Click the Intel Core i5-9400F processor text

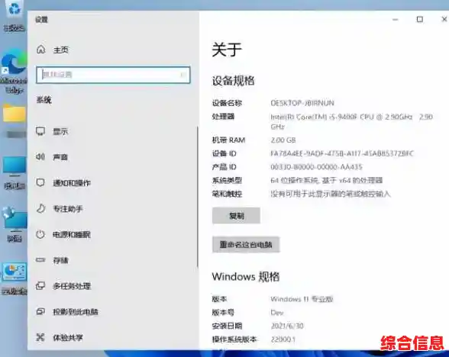[x=351, y=121]
